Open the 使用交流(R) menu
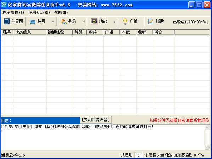 click(x=39, y=13)
